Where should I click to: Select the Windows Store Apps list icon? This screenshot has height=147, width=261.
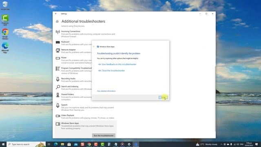coord(58,124)
